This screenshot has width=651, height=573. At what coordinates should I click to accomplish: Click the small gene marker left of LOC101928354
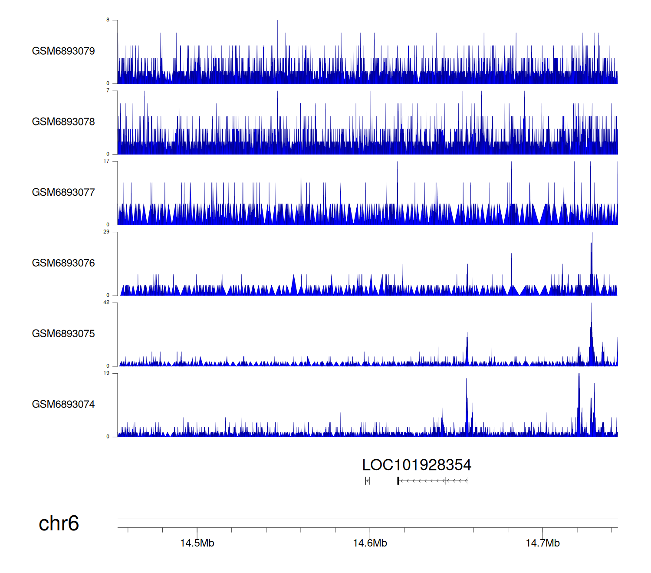coord(368,481)
